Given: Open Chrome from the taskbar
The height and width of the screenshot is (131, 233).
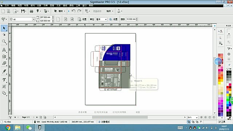Looking at the screenshot, I should pyautogui.click(x=8, y=128).
